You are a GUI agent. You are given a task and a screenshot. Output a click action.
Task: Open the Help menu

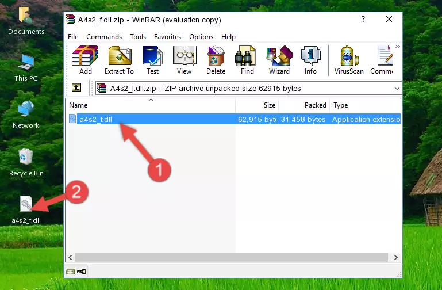click(228, 37)
